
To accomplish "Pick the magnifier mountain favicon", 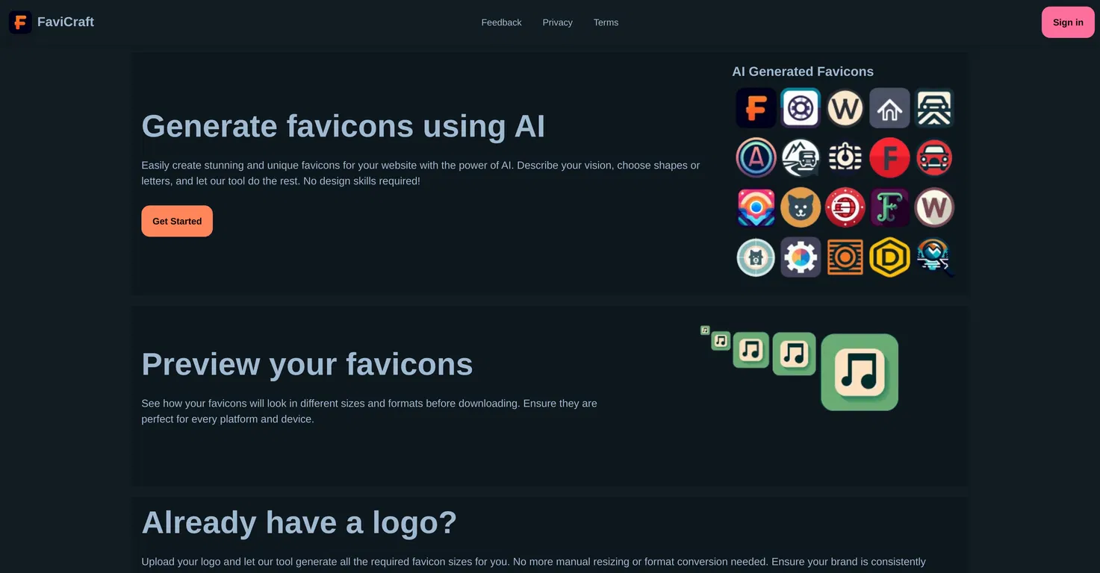I will tap(935, 257).
